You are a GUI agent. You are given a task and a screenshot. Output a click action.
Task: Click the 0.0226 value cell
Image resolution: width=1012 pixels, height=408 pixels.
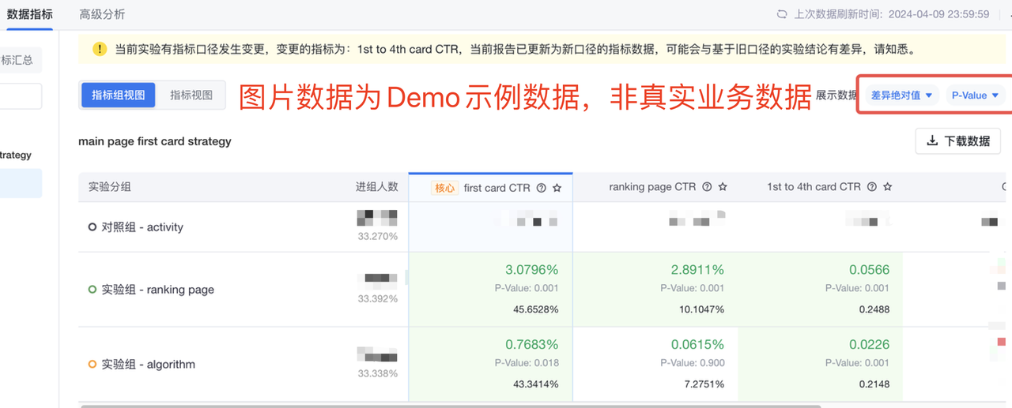click(x=869, y=345)
